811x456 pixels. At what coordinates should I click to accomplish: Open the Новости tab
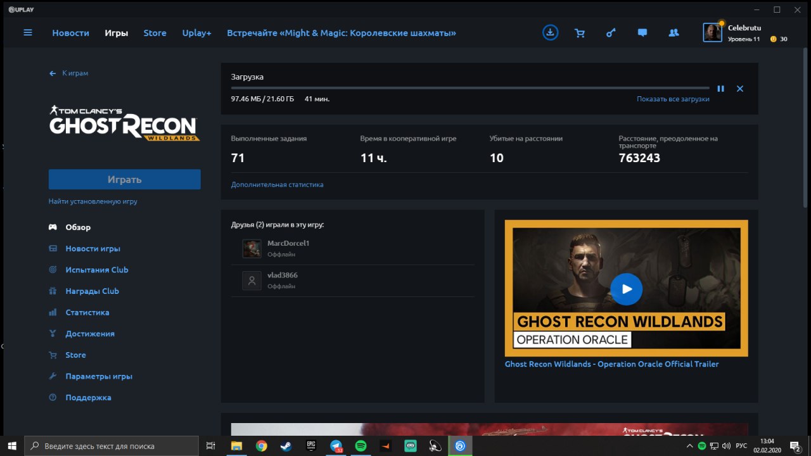[70, 33]
